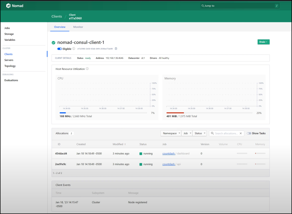292x214 pixels.
Task: Open the Status filter dropdown
Action: point(199,133)
